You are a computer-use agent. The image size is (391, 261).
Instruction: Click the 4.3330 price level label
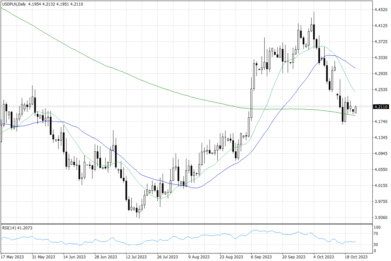(x=381, y=58)
